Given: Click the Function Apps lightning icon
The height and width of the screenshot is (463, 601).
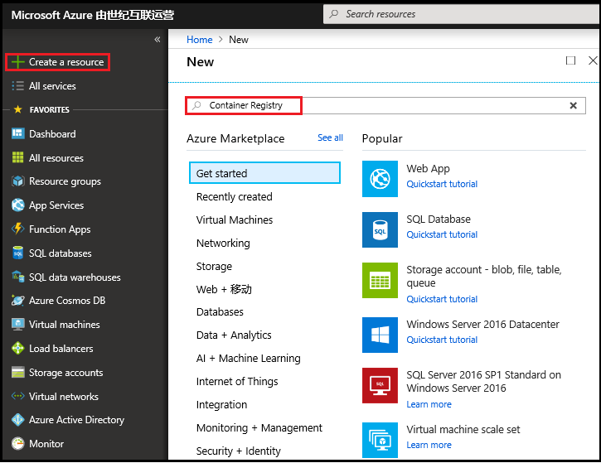Looking at the screenshot, I should (17, 229).
